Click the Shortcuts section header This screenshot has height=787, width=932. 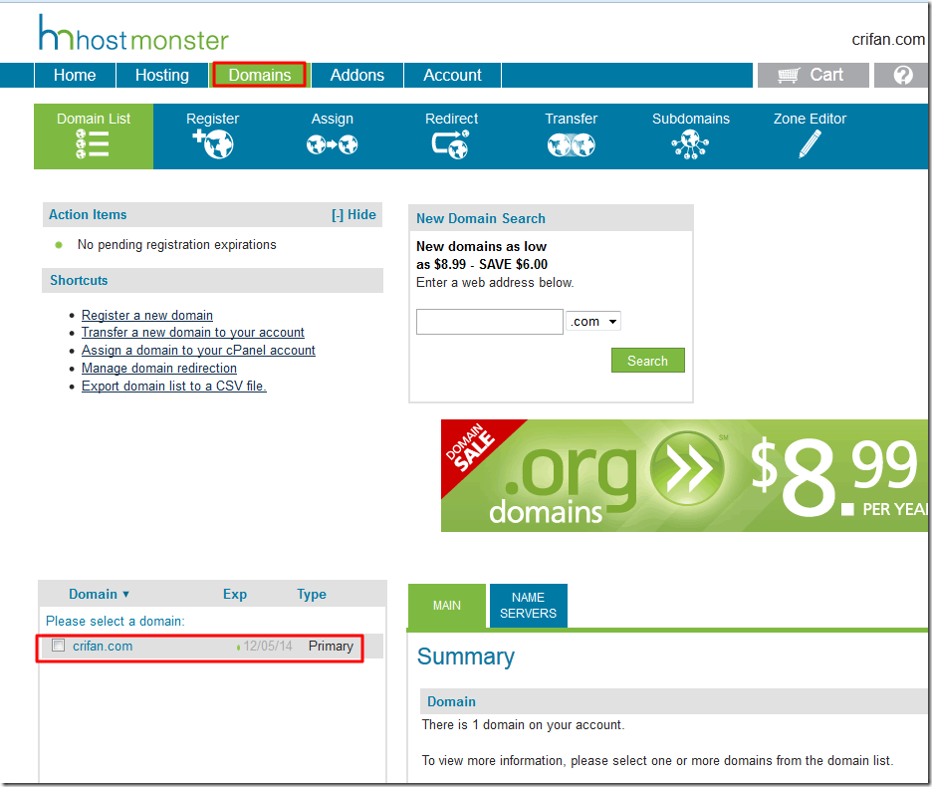click(213, 280)
